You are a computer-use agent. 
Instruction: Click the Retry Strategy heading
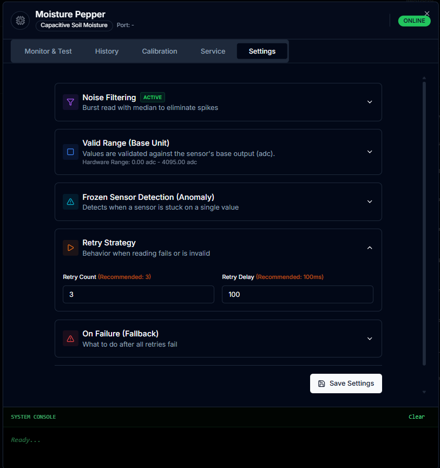click(109, 243)
